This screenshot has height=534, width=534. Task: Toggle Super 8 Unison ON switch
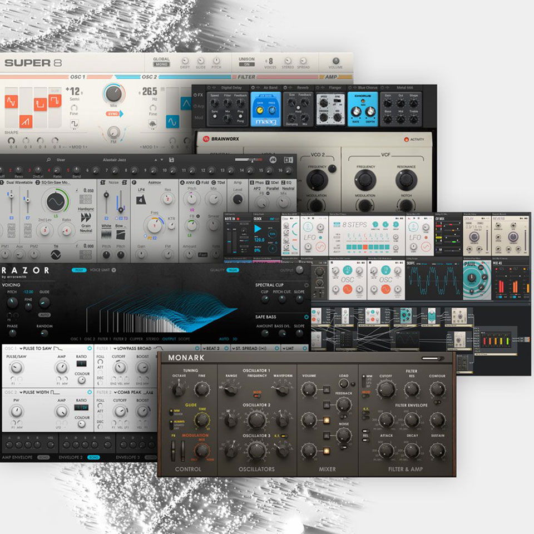pyautogui.click(x=246, y=65)
